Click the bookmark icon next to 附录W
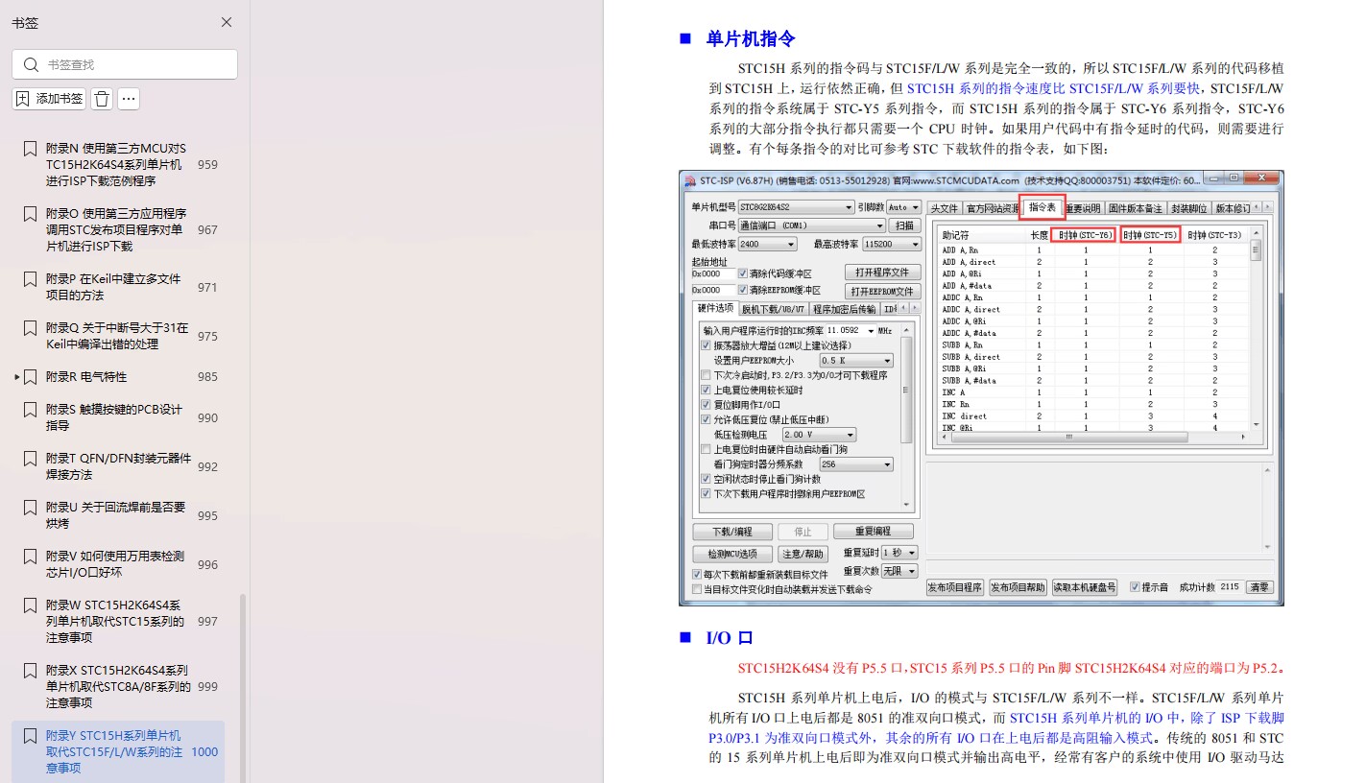 coord(30,606)
